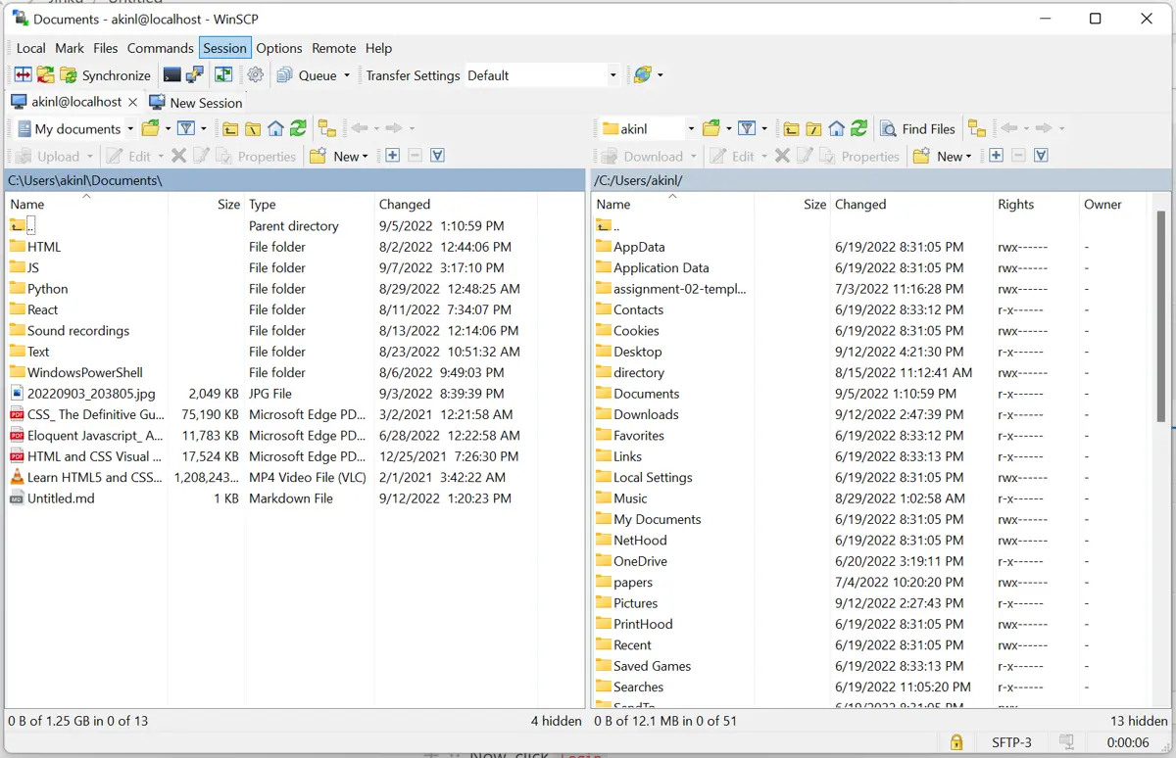Click local Select All icon

[x=437, y=156]
